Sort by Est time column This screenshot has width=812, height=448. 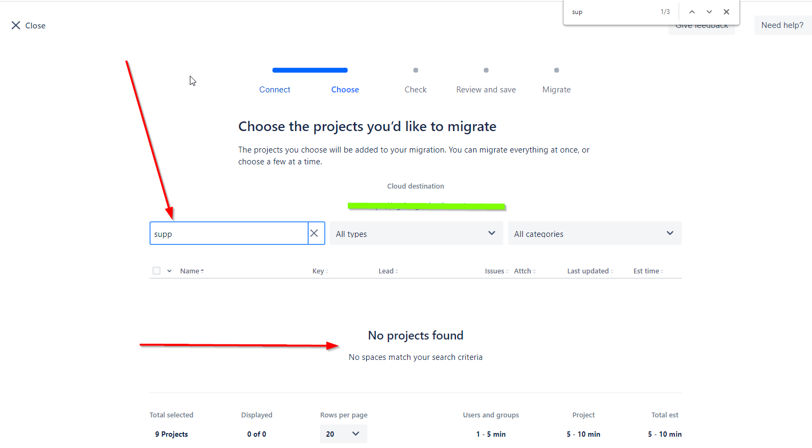tap(648, 271)
